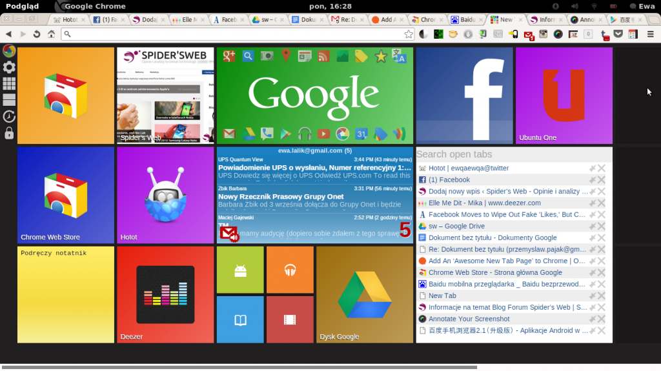
Task: Open blue book tile
Action: click(x=240, y=319)
